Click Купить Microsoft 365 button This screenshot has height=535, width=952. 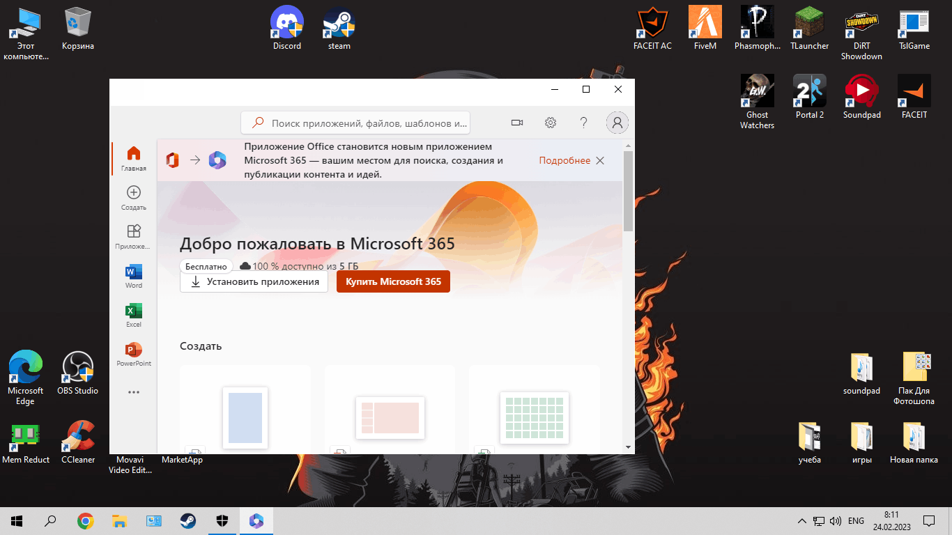pos(393,281)
